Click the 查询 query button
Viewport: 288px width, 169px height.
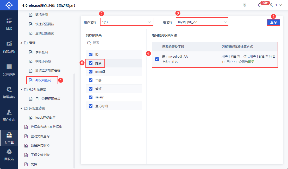[273, 22]
